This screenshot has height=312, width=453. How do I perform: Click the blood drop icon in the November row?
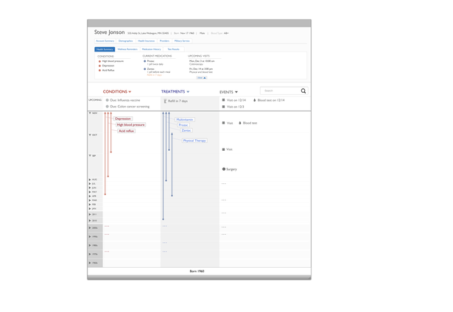(240, 123)
